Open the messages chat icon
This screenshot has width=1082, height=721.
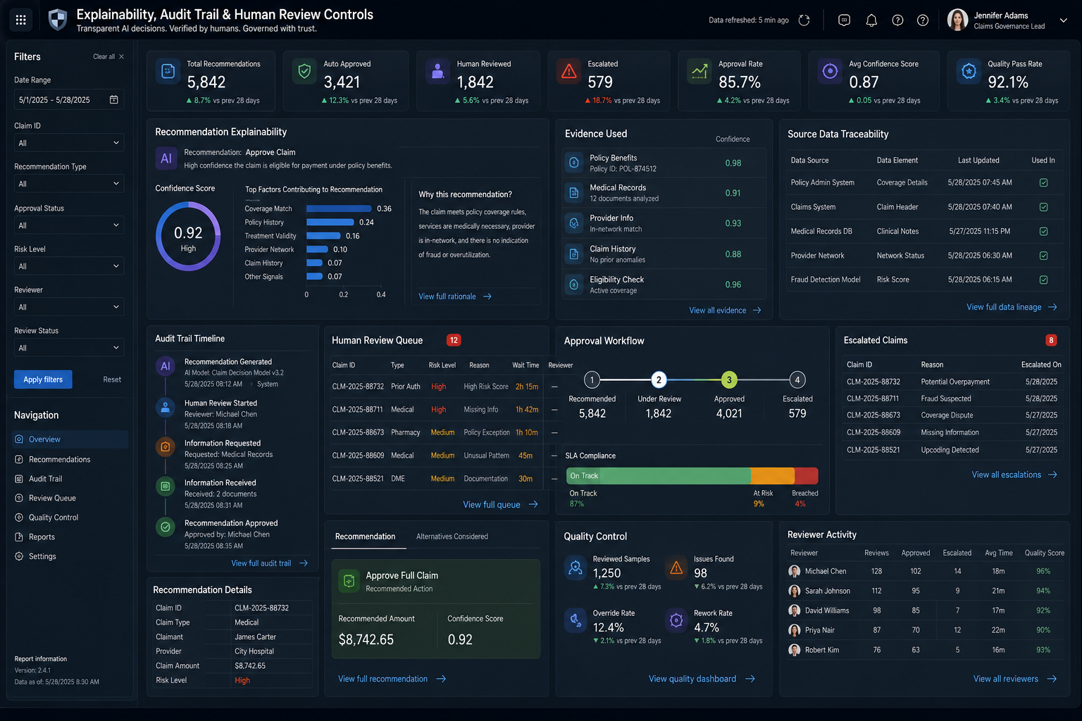[844, 20]
